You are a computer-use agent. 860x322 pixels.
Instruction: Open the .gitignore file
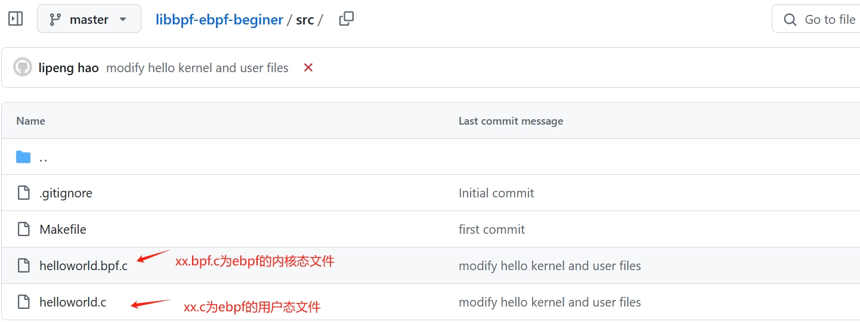pos(66,193)
